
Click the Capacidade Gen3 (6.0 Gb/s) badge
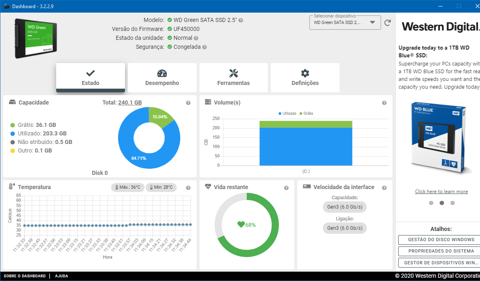pyautogui.click(x=345, y=207)
